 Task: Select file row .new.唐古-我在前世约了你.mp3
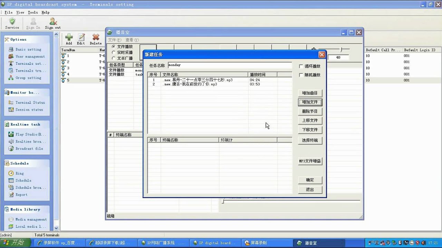coord(220,84)
